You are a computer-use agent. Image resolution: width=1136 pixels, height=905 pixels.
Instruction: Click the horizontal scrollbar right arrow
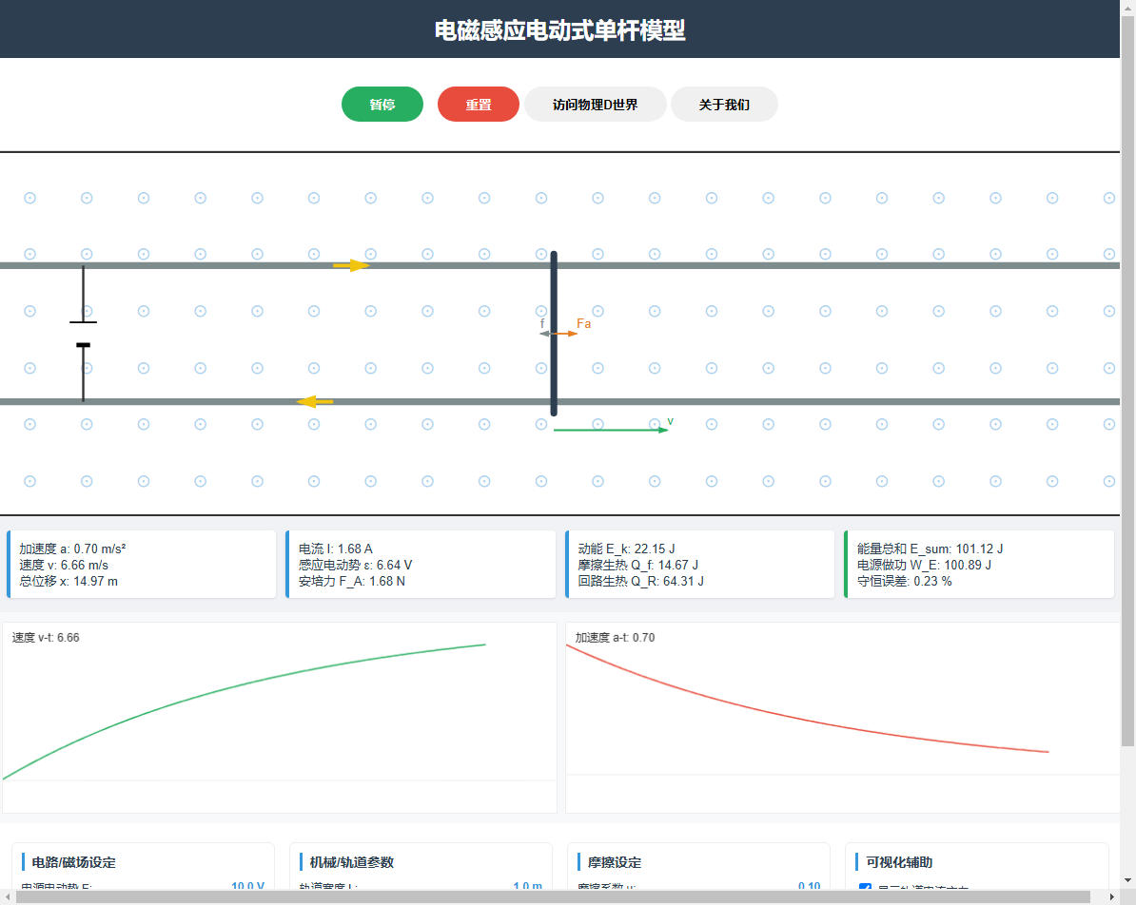(x=1111, y=897)
